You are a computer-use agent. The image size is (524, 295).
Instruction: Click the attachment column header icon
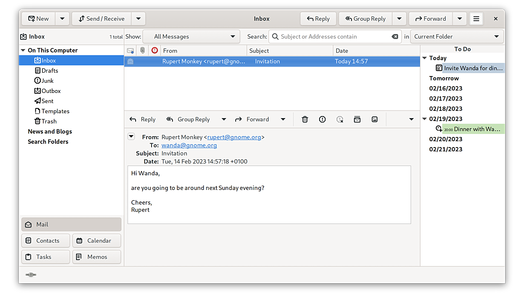(x=143, y=50)
